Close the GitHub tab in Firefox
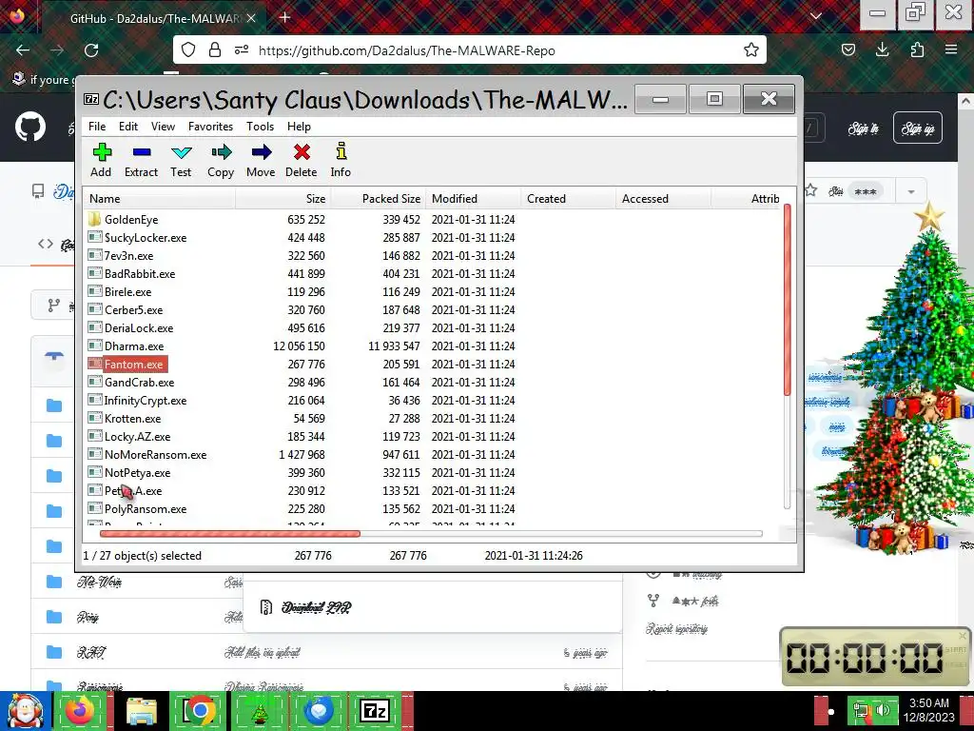The width and height of the screenshot is (974, 731). [251, 18]
